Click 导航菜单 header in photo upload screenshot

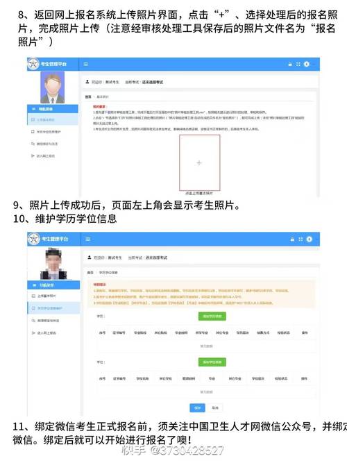click(x=53, y=109)
